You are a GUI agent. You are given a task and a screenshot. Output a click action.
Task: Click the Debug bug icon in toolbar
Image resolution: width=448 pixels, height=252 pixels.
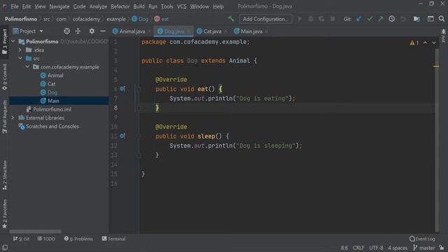pyautogui.click(x=311, y=19)
